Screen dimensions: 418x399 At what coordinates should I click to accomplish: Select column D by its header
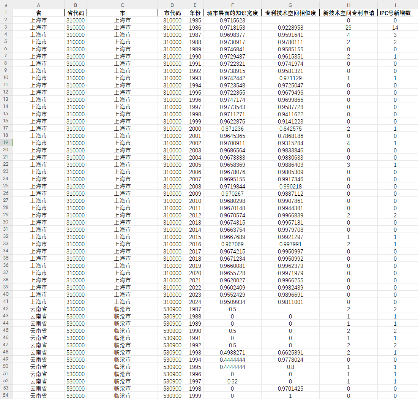pos(172,5)
